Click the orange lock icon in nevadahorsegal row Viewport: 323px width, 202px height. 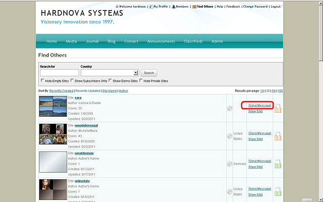278,136
